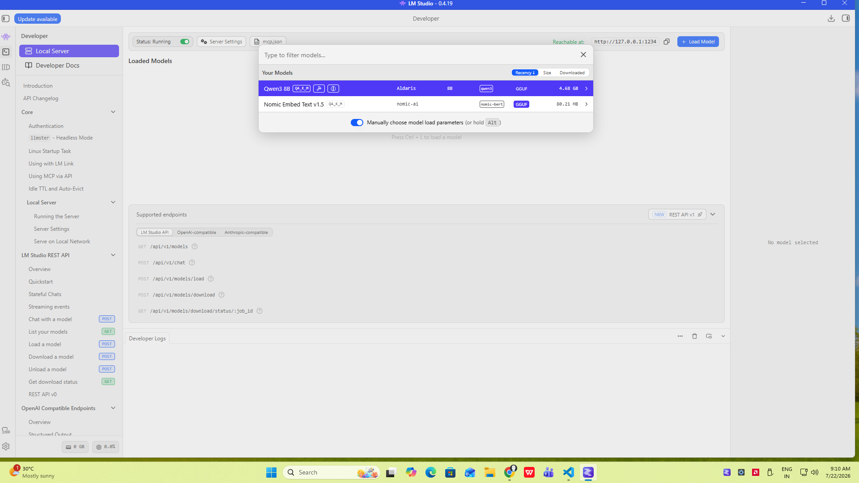
Task: Collapse the Supported endpoints panel chevron
Action: click(x=713, y=214)
